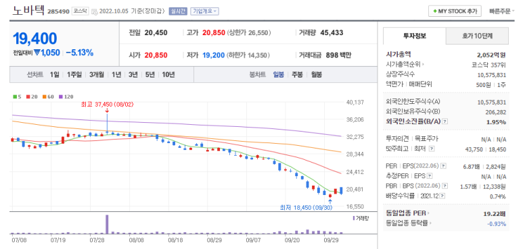Open the 빠른주문 dropdown
This screenshot has width=523, height=249.
501,11
